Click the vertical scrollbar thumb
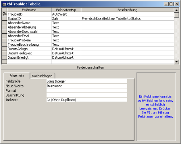 (x=177, y=15)
